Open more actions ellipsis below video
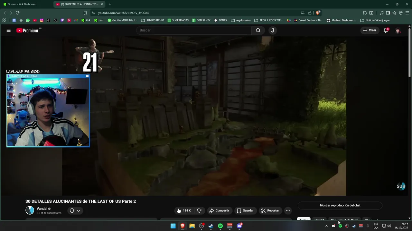 [288, 210]
